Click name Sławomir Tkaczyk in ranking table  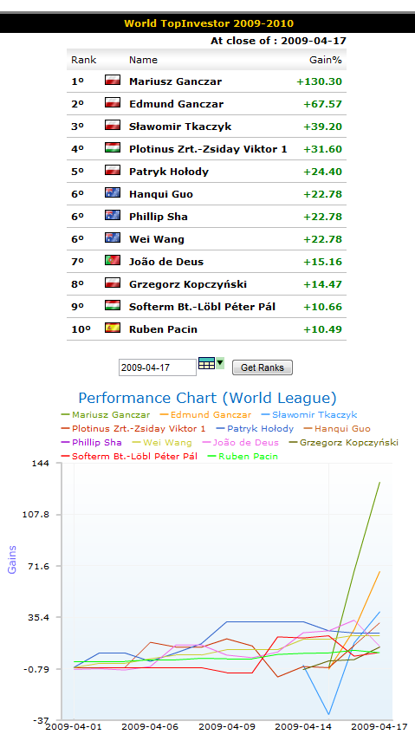pos(180,127)
